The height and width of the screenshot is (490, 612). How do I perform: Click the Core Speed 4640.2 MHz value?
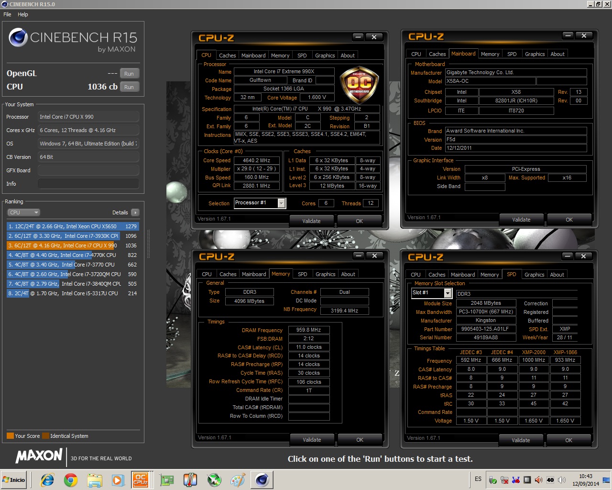pyautogui.click(x=257, y=160)
